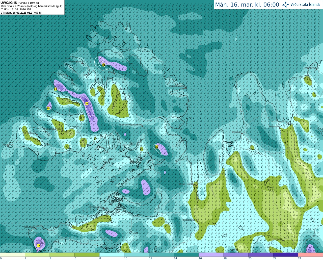Click the Bíldudalsflugvöllur station label

point(52,129)
